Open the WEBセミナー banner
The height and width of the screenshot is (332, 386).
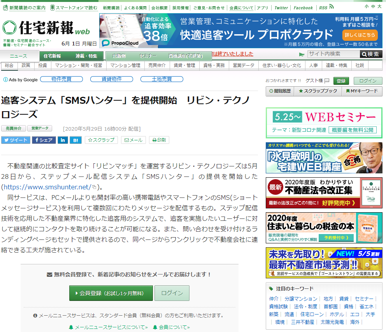tap(324, 123)
